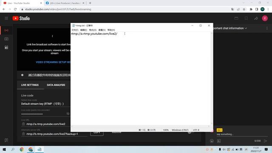The image size is (272, 153).
Task: Open the VIDEO STREAMING SETUP HELP link
Action: pyautogui.click(x=53, y=62)
